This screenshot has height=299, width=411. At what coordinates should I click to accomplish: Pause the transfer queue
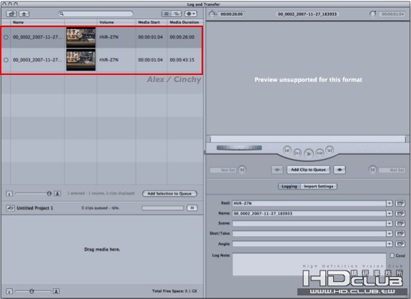tap(192, 208)
